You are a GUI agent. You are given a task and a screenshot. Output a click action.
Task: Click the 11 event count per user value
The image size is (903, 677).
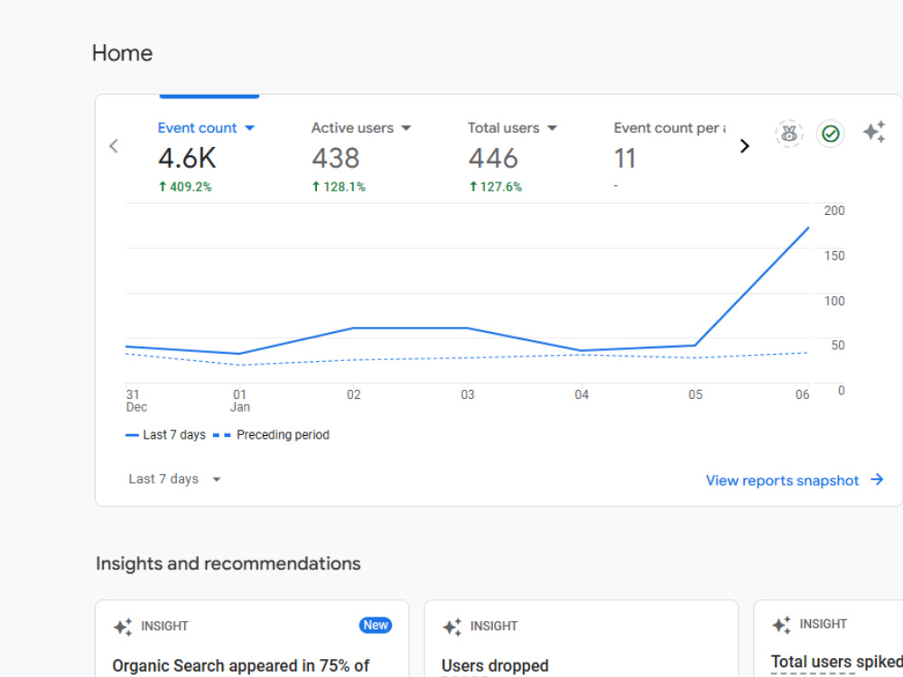[625, 158]
